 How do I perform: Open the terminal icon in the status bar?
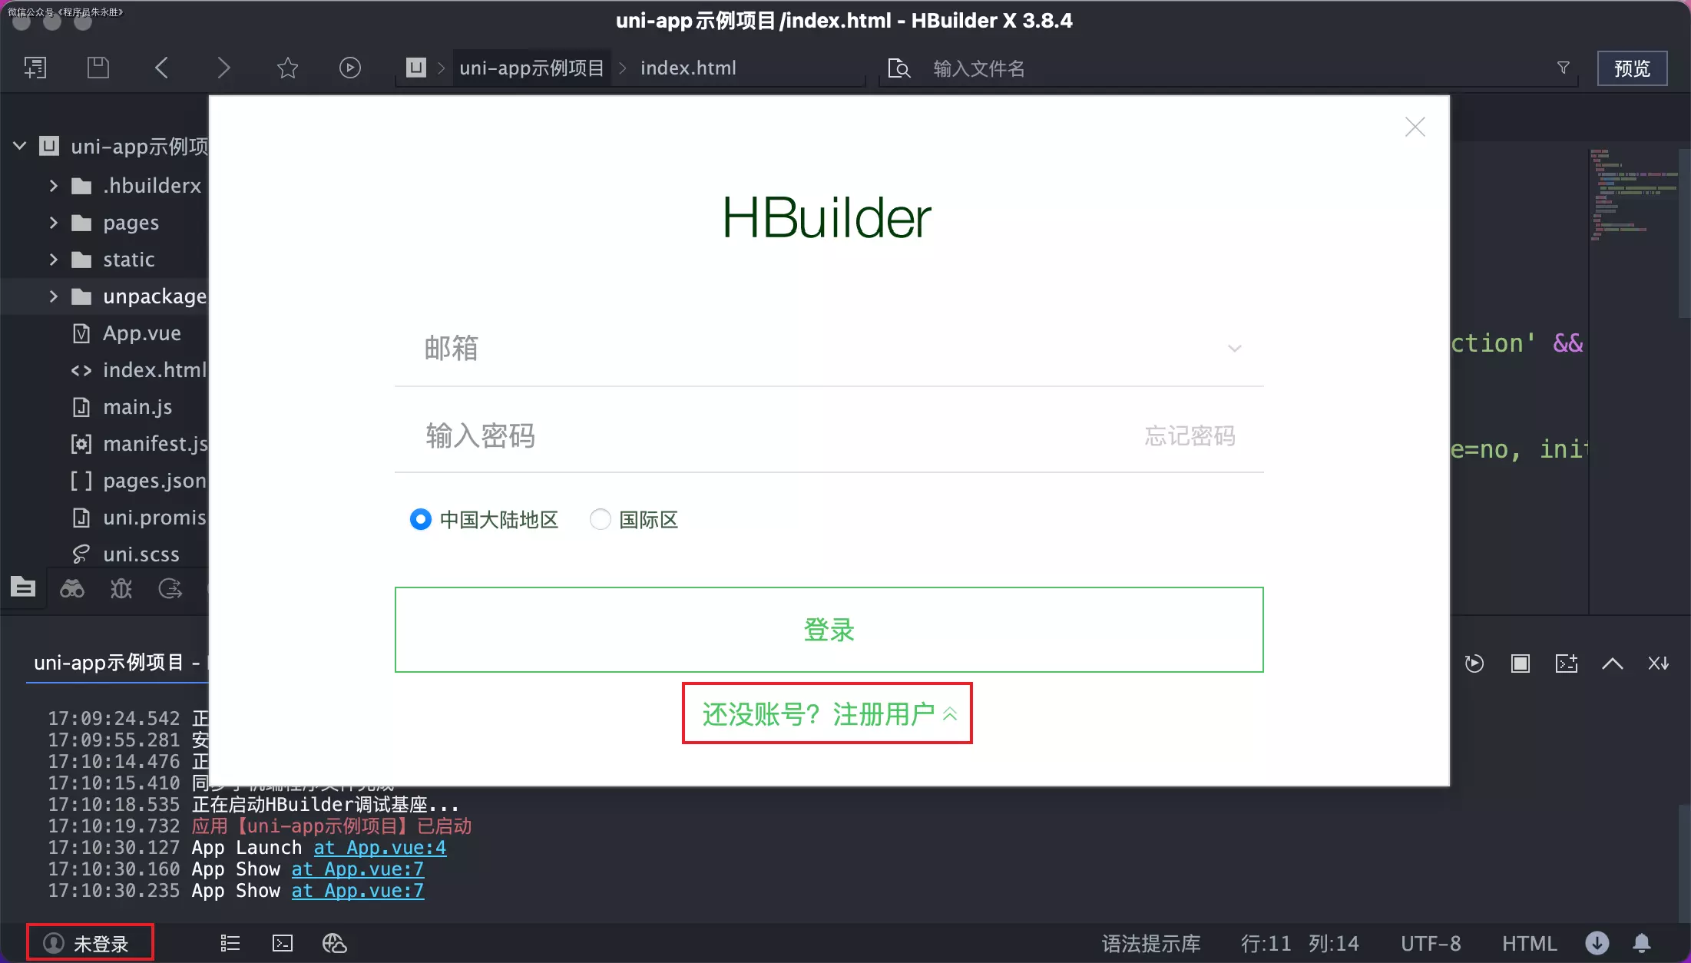pyautogui.click(x=282, y=943)
